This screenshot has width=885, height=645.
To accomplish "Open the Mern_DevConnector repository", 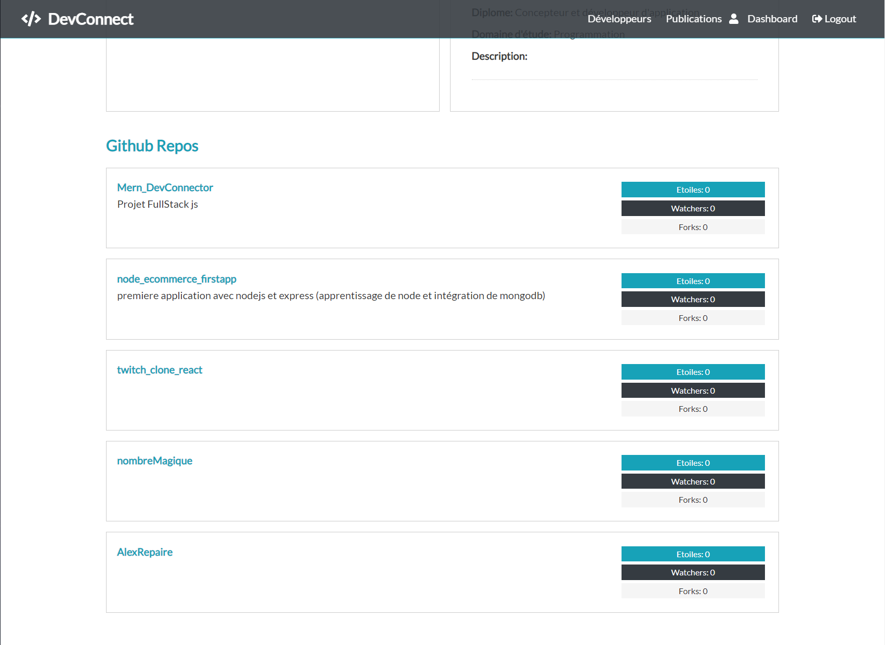I will 165,187.
